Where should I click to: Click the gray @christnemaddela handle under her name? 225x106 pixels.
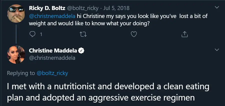click(52, 58)
